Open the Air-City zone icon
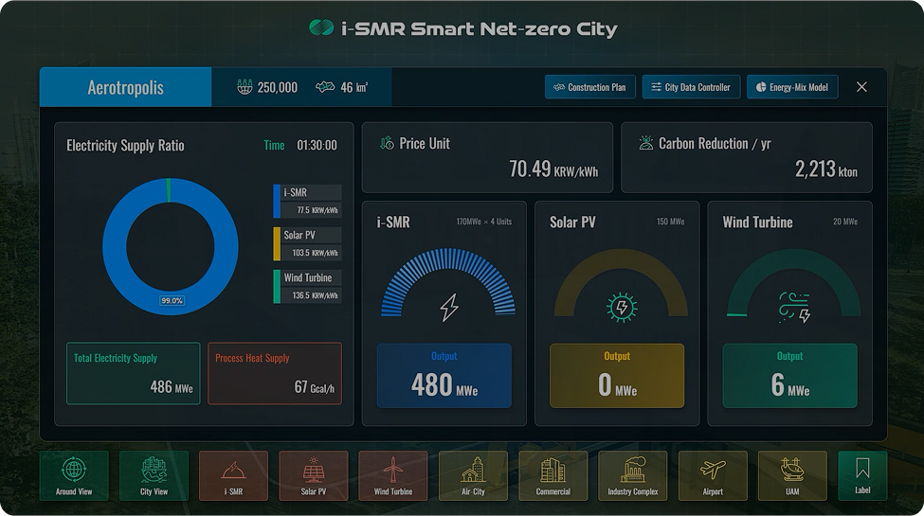The width and height of the screenshot is (924, 516). coord(473,475)
